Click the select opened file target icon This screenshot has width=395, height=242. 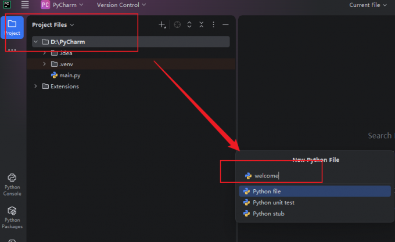click(x=177, y=24)
